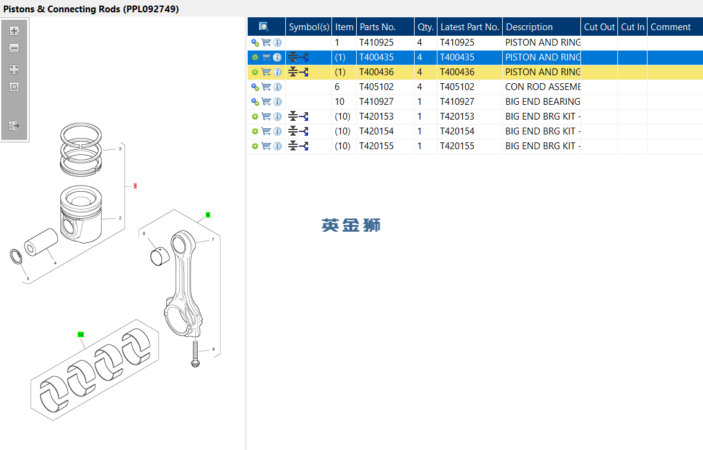
Task: Add T400435 to cart
Action: [266, 57]
